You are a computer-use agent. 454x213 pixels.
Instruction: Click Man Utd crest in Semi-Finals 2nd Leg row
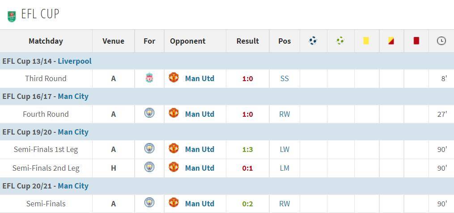pos(174,167)
